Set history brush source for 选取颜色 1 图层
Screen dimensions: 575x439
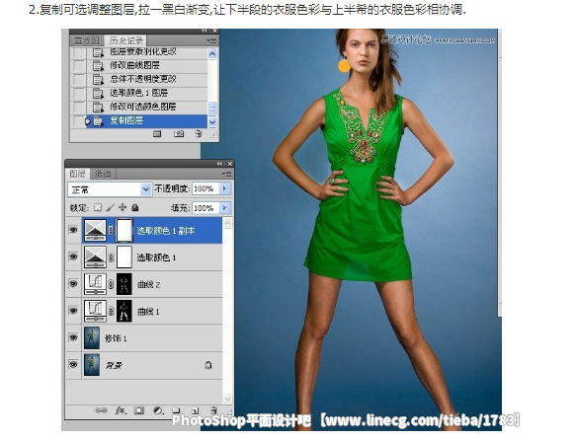click(x=78, y=94)
